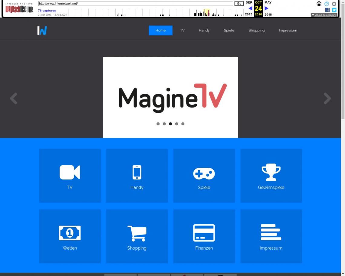This screenshot has width=345, height=276.
Task: Click the Go button
Action: click(x=239, y=4)
